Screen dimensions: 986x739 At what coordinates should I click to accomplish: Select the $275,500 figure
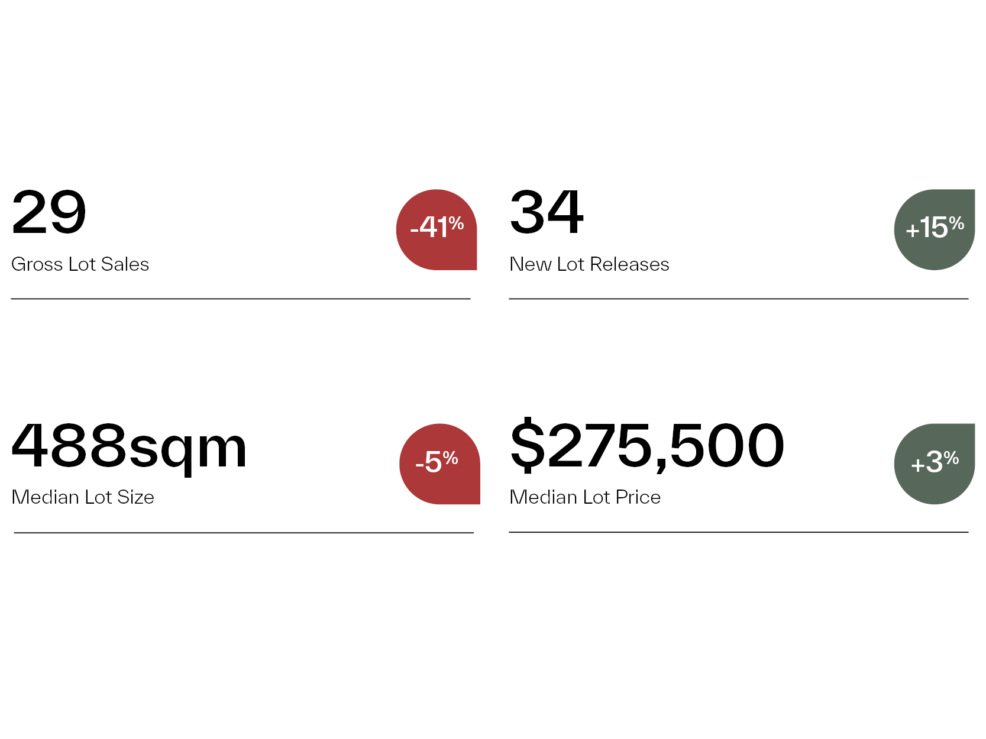647,446
